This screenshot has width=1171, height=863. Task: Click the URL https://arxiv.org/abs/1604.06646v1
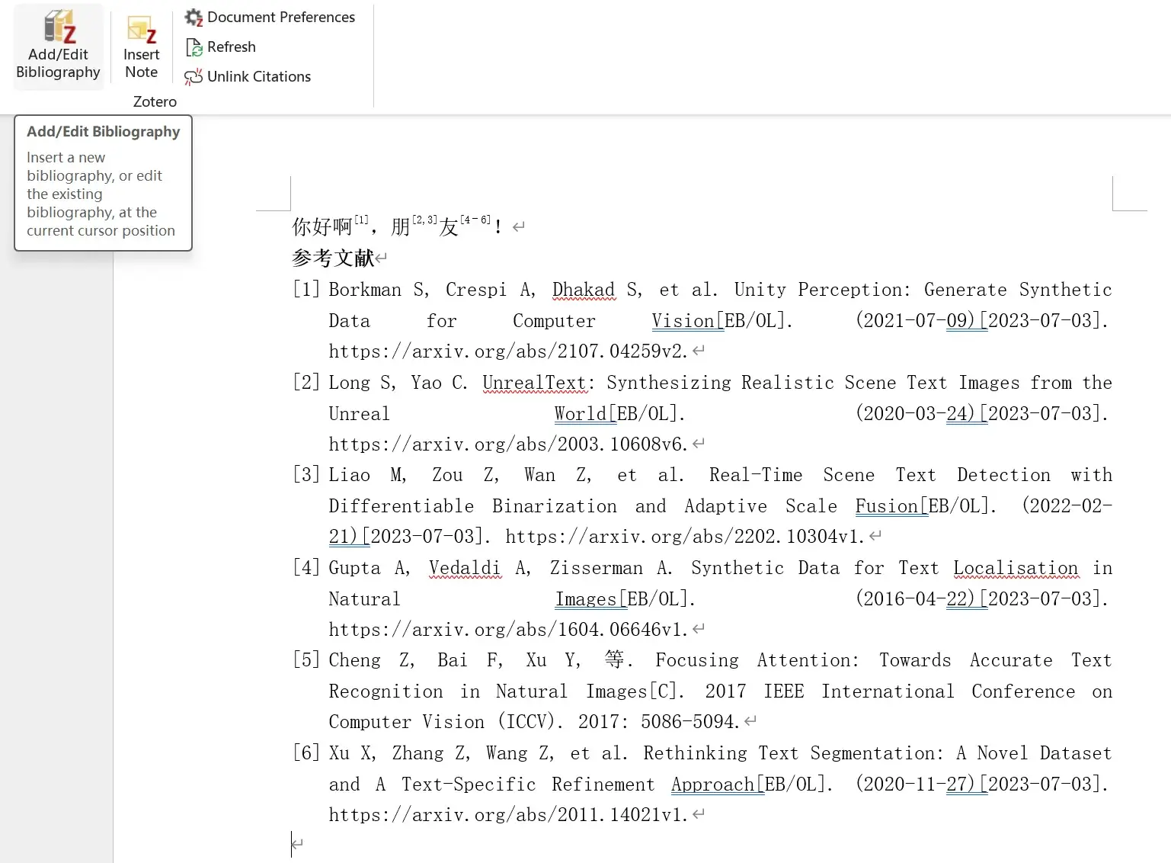[508, 630]
